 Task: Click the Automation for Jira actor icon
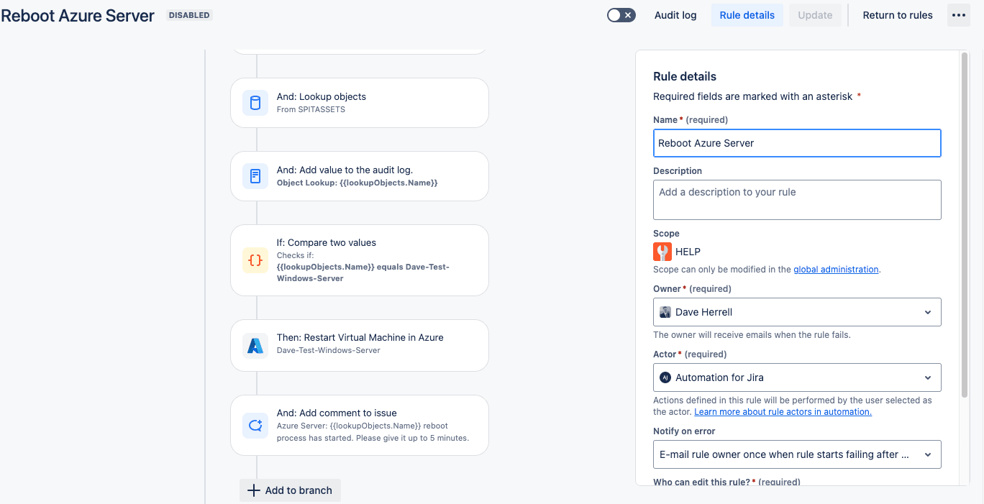pyautogui.click(x=665, y=377)
